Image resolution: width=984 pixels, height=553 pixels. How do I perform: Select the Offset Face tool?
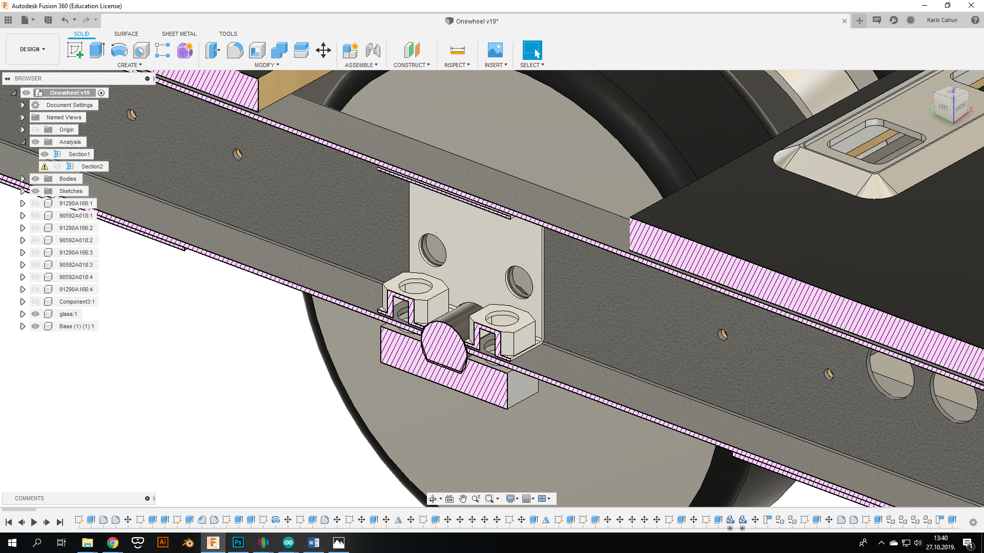[x=301, y=50]
